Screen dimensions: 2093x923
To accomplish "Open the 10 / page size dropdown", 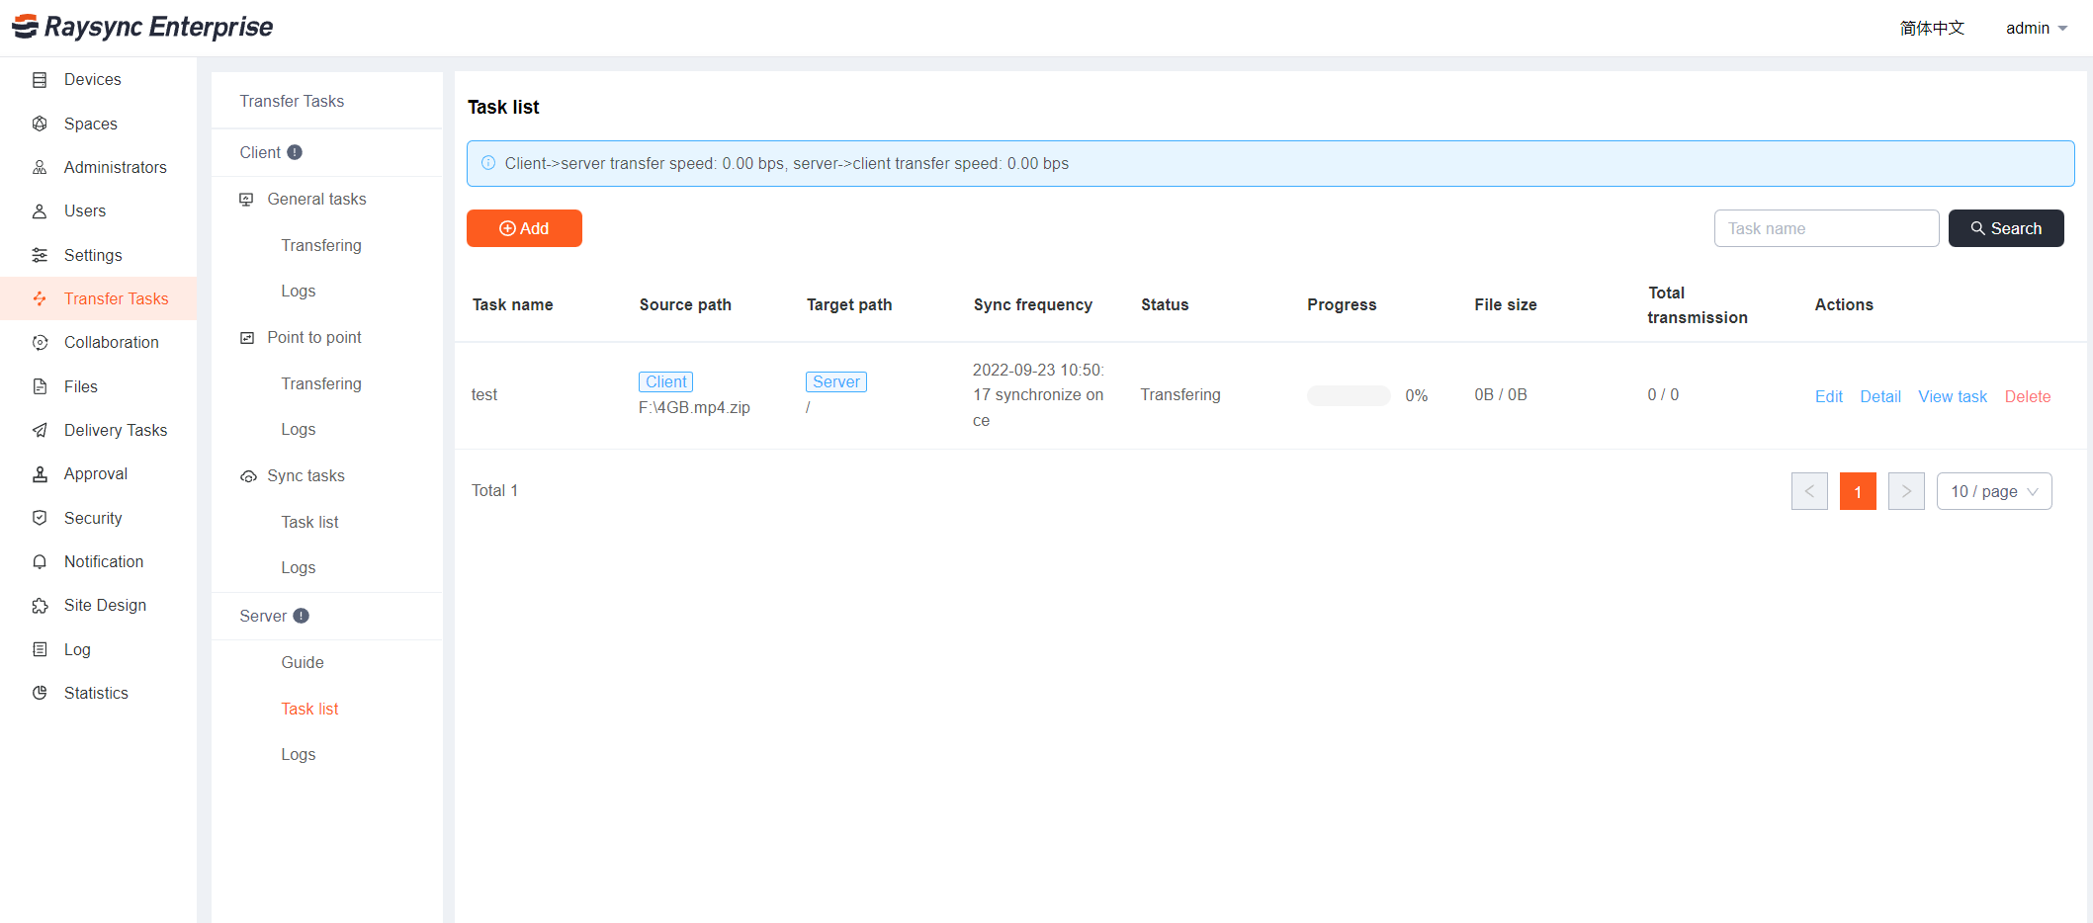I will [x=1994, y=491].
